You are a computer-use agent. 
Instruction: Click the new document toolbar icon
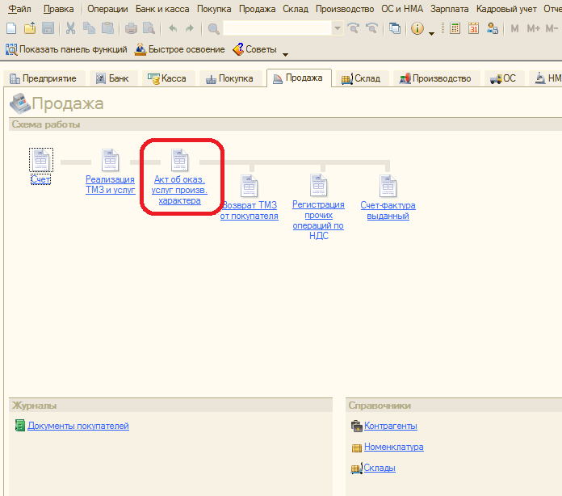coord(10,28)
